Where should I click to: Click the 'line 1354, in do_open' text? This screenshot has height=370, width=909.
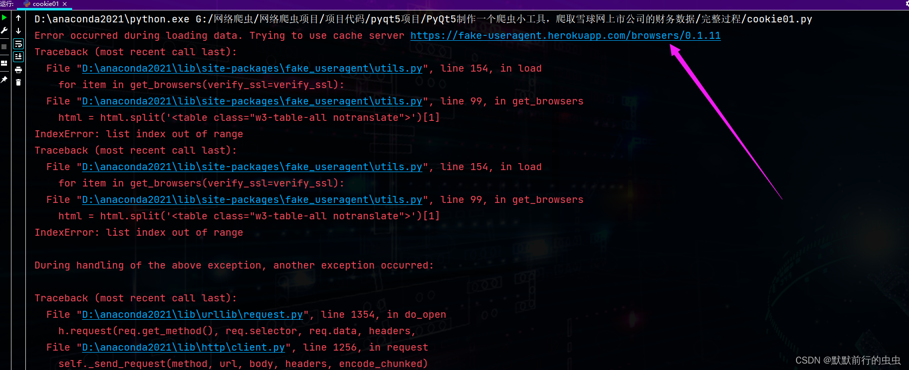tap(383, 314)
